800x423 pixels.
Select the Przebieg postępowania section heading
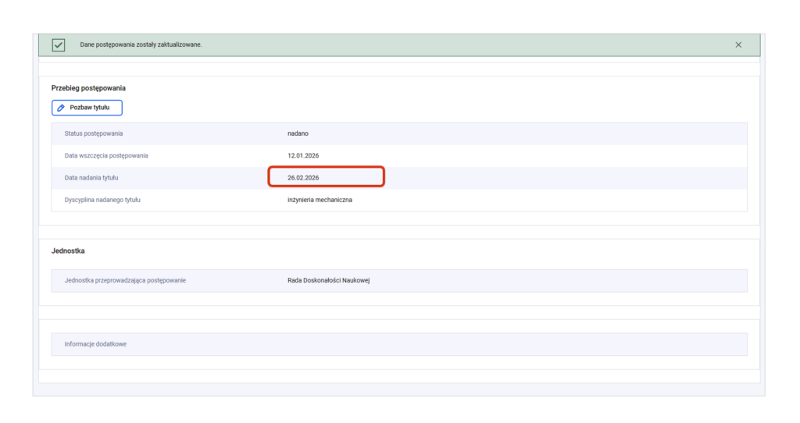click(x=88, y=88)
